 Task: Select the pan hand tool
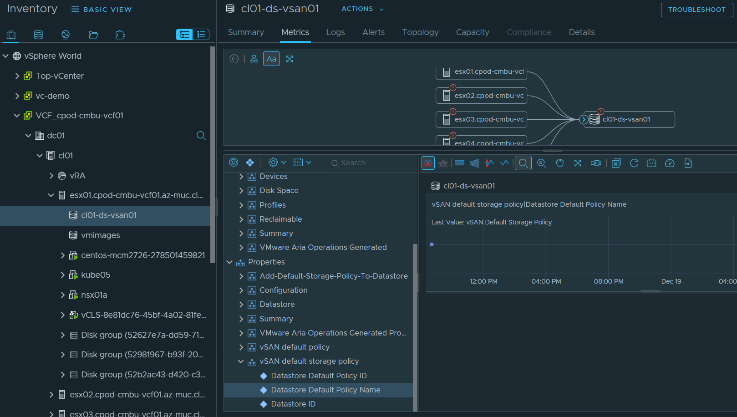point(559,163)
